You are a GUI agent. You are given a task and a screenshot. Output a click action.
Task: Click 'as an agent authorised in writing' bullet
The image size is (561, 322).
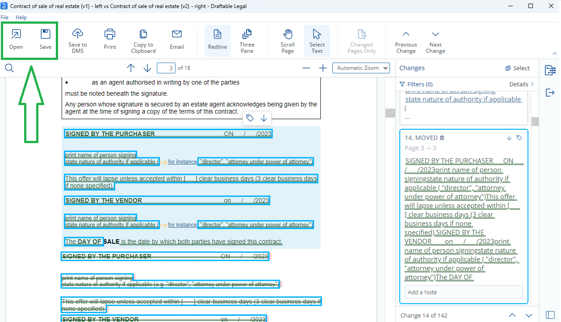(165, 82)
